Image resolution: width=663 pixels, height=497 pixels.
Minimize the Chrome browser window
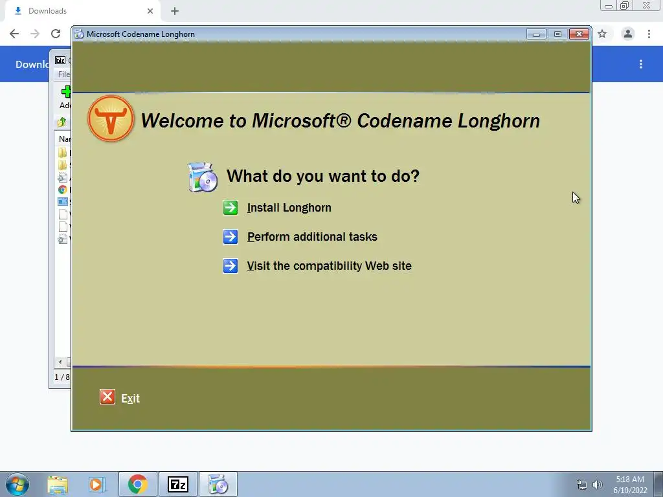pyautogui.click(x=609, y=5)
